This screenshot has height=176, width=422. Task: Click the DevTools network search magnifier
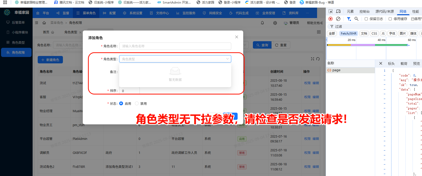[x=357, y=19]
